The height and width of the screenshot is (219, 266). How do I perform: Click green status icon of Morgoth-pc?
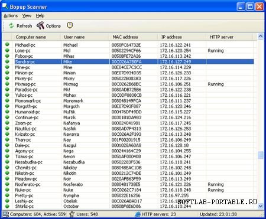(7, 106)
